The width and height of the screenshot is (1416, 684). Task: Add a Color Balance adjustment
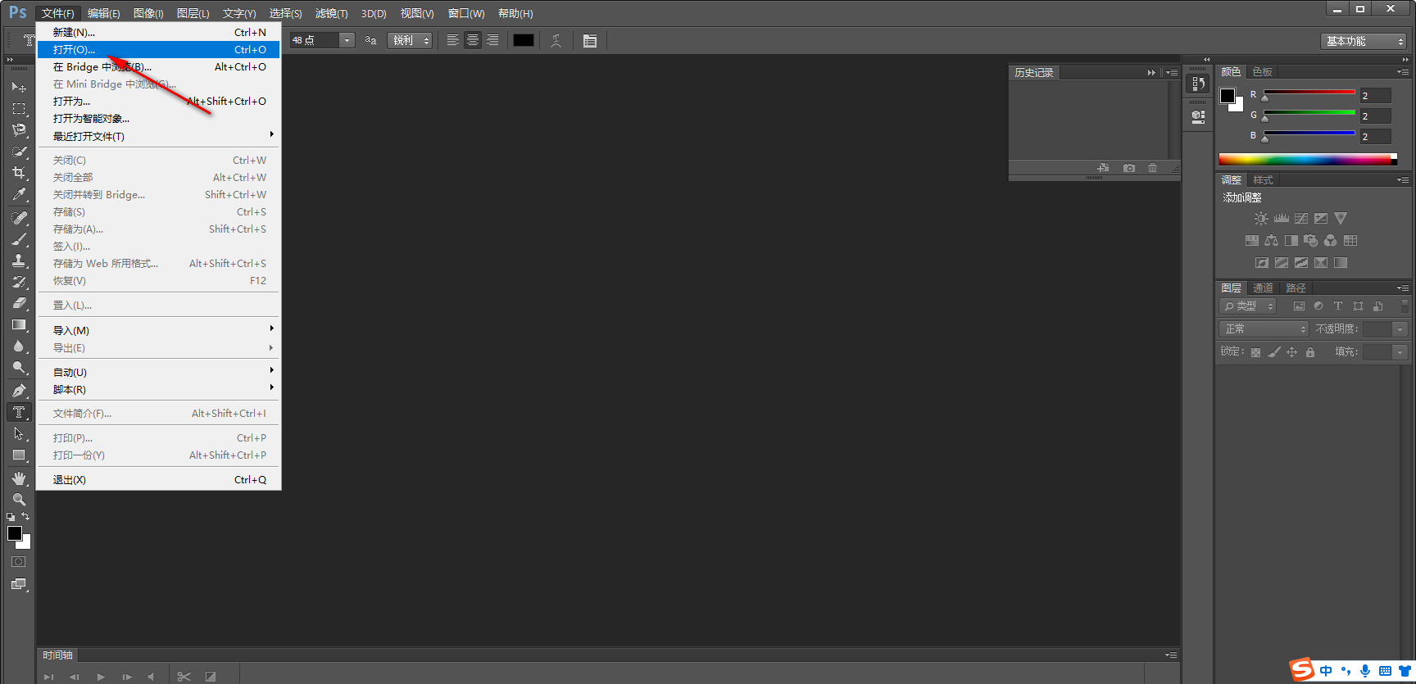point(1272,241)
